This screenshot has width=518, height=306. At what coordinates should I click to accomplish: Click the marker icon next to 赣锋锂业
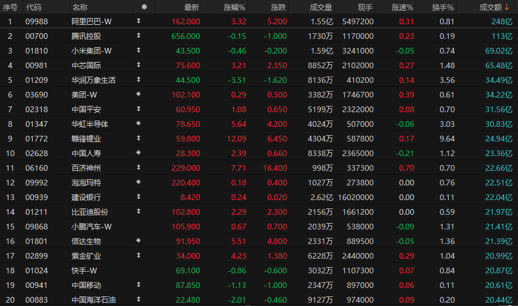click(x=139, y=138)
